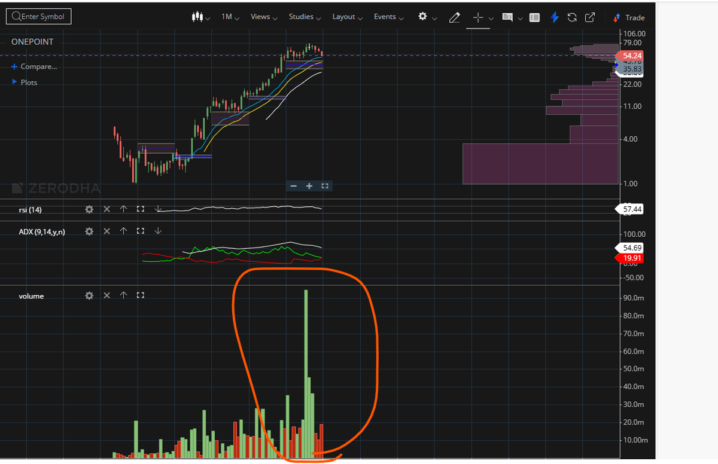Click the 90.0m volume axis label

tap(633, 298)
